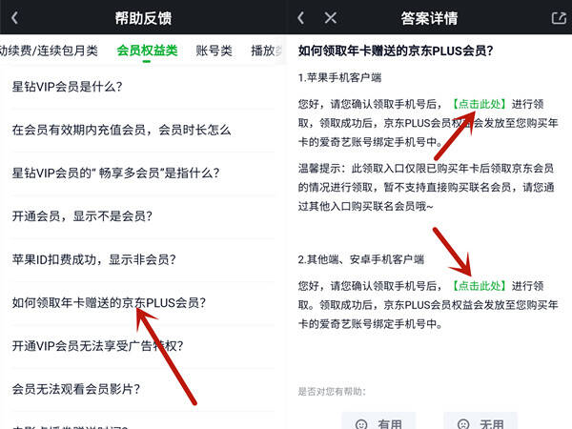This screenshot has width=572, height=429.
Task: Tap the 温馨提示 paragraph
Action: 426,187
